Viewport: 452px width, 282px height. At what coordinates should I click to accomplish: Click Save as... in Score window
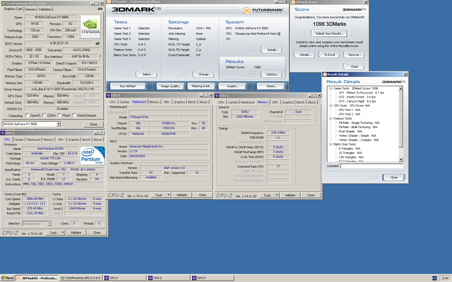click(355, 55)
